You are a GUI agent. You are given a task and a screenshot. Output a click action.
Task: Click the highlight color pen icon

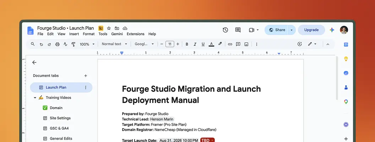[220, 44]
